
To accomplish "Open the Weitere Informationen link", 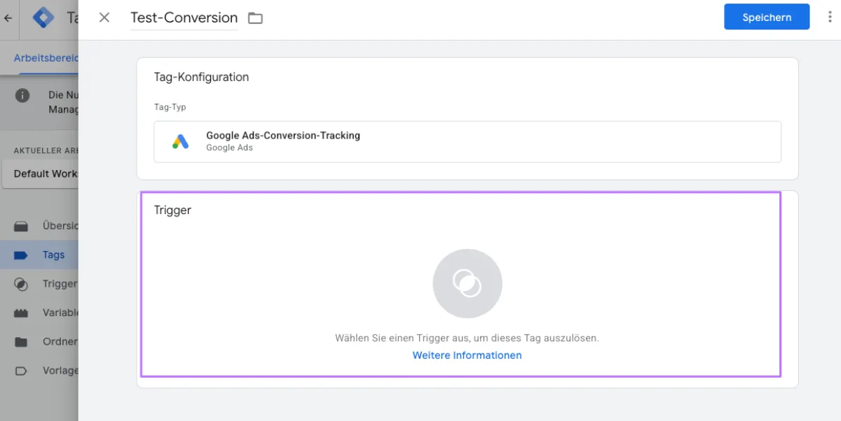I will coord(467,355).
